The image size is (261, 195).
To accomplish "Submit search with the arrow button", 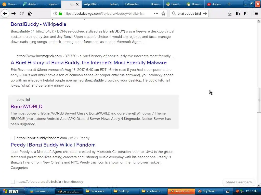I will 205,14.
